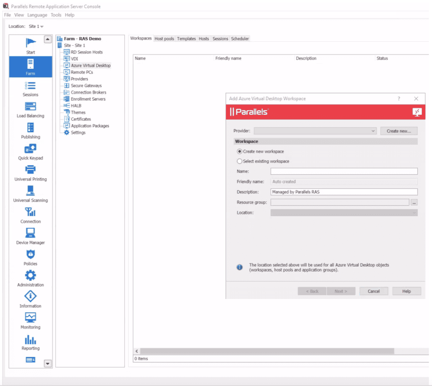Select Farm - RAS Demo root node

[82, 39]
